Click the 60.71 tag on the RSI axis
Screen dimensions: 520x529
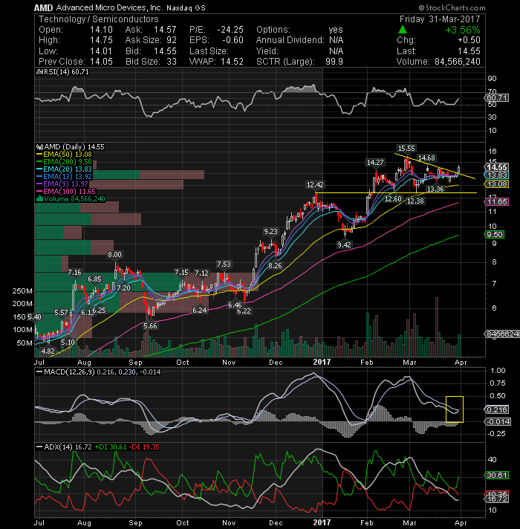click(x=496, y=98)
